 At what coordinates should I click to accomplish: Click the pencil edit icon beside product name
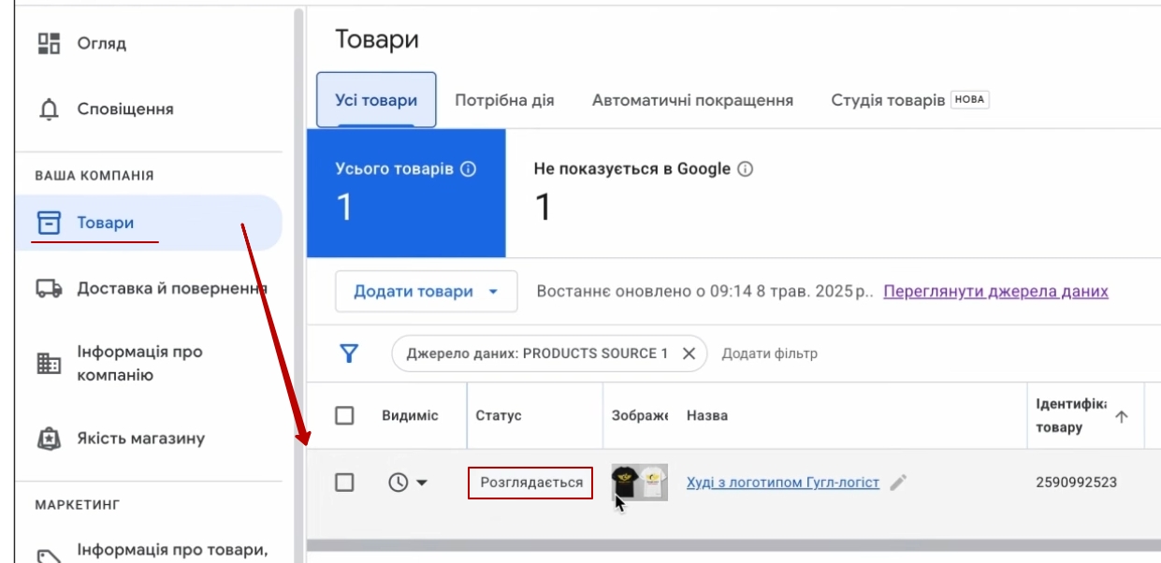pos(898,483)
